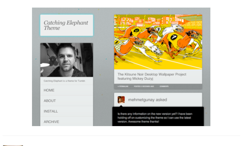
Task: Click the Posted 3 seconds ago timestamp
Action: tap(144, 87)
